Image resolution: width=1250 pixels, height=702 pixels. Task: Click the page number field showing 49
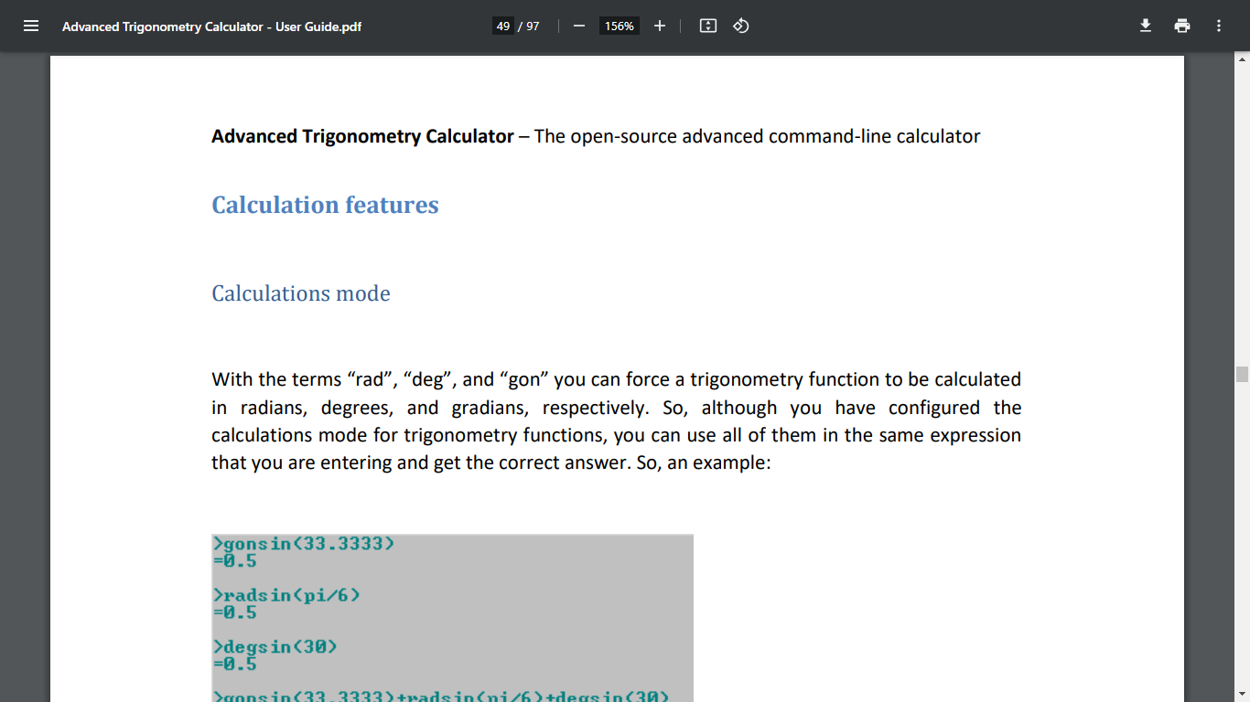503,26
